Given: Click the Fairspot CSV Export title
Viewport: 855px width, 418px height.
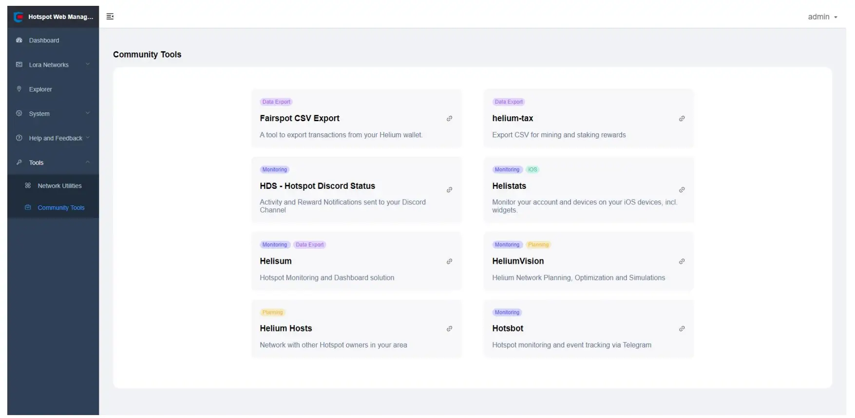Looking at the screenshot, I should pyautogui.click(x=300, y=118).
